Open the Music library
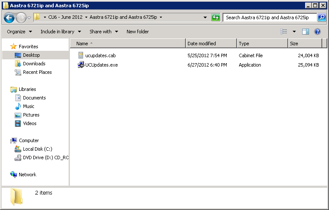Viewport: 329px width, 210px height. [29, 106]
